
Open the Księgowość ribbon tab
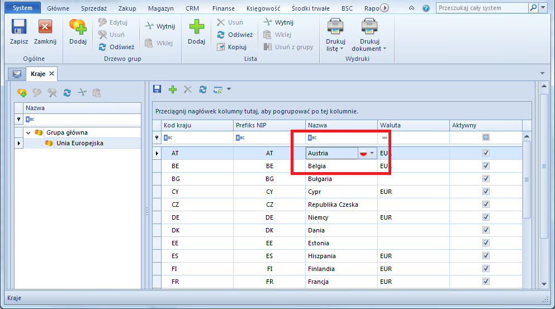(x=263, y=8)
